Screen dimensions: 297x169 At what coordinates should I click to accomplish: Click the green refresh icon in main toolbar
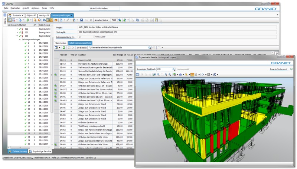coord(27,20)
